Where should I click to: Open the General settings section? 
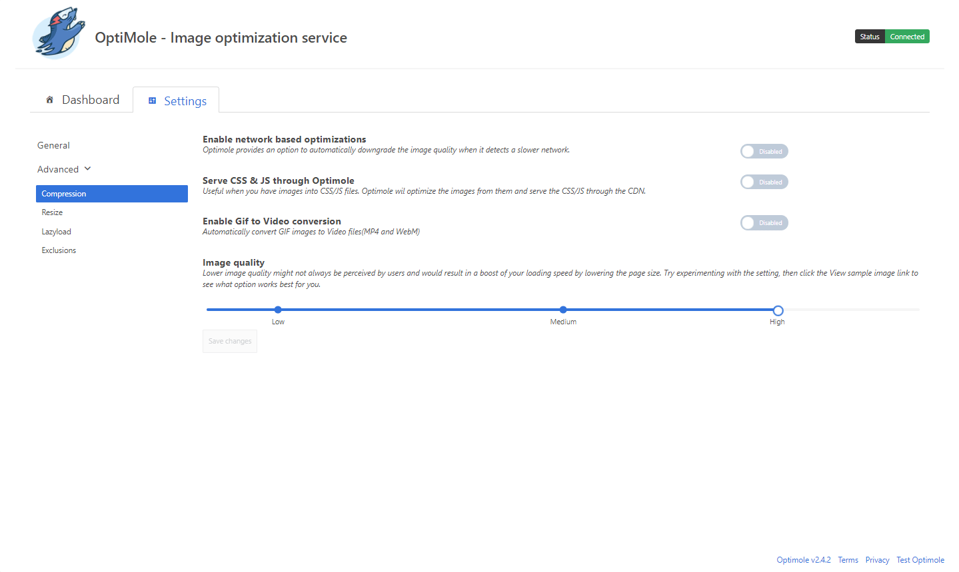(53, 145)
